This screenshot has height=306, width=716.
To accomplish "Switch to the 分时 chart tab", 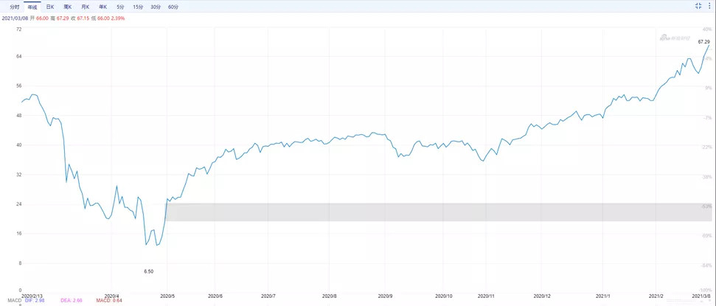I will (x=15, y=7).
